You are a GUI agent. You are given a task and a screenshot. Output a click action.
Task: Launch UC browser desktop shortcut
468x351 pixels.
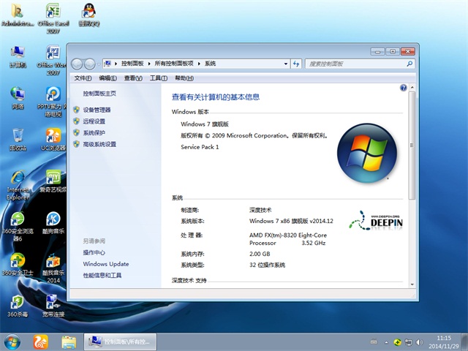[53, 140]
